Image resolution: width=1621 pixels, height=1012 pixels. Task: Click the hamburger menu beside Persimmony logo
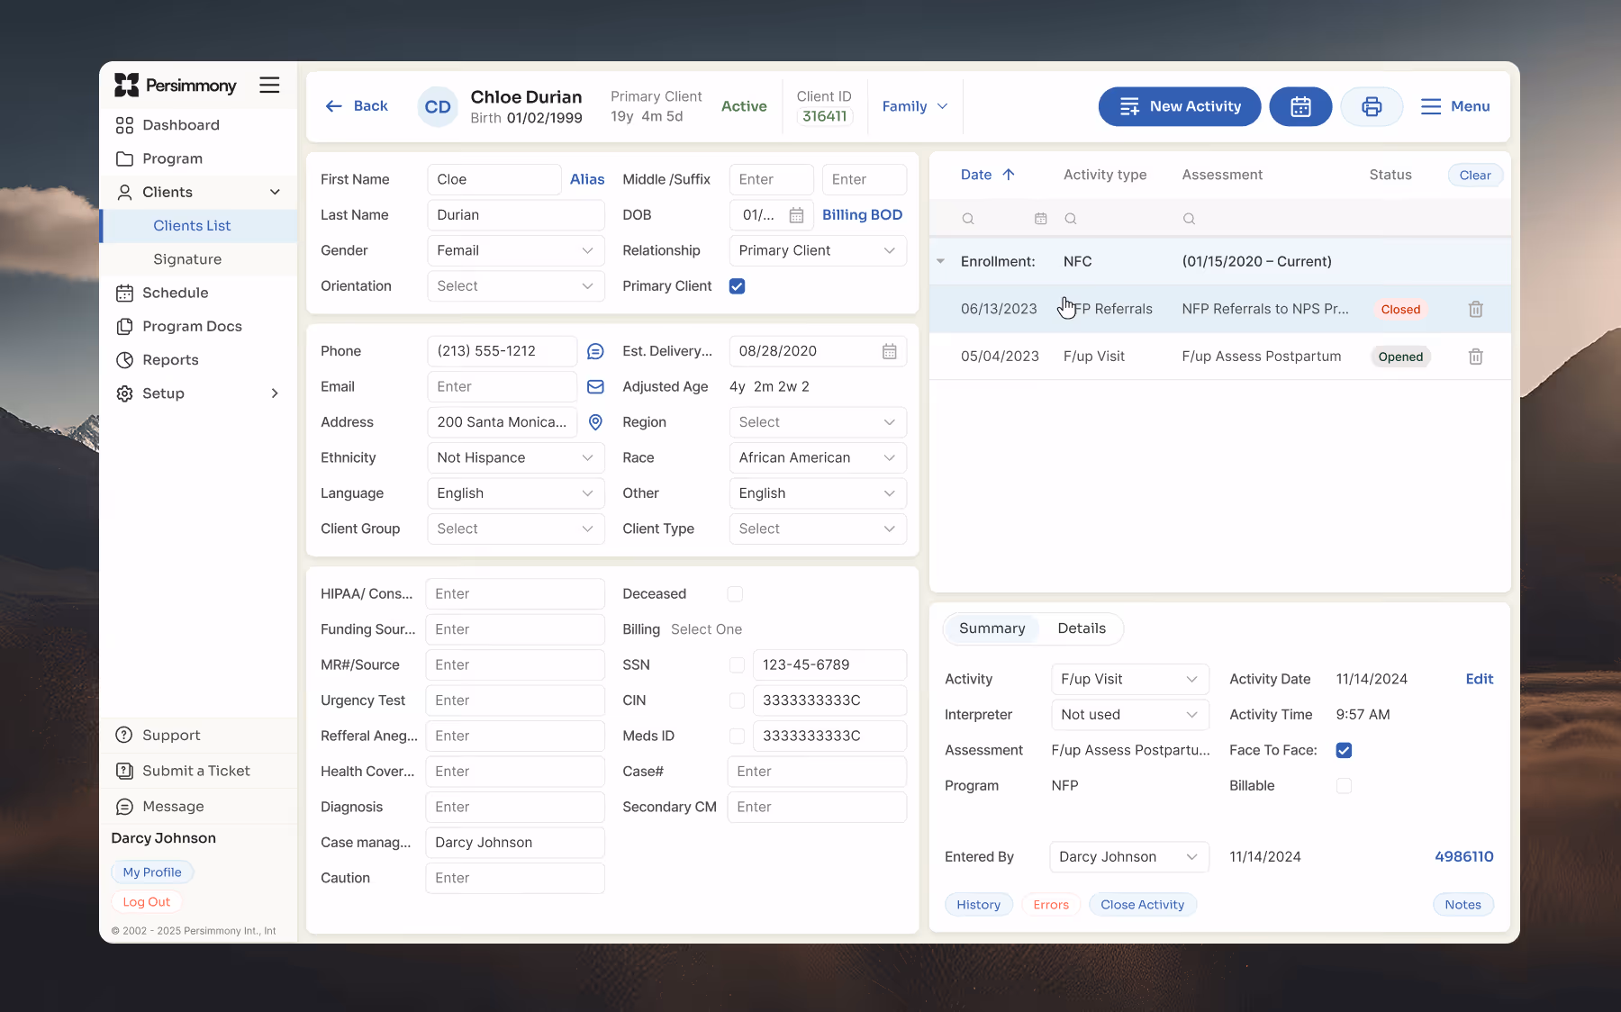(269, 86)
